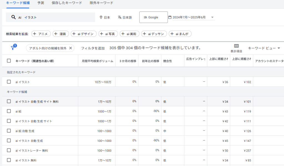Click the language icon for 日本語
284x166 pixels.
(x=120, y=17)
